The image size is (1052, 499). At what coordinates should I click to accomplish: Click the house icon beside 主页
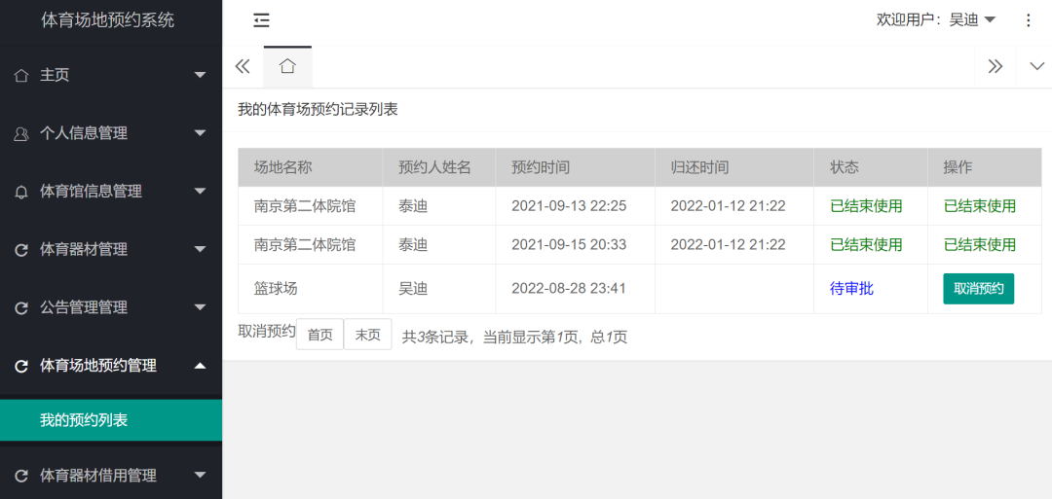coord(21,75)
